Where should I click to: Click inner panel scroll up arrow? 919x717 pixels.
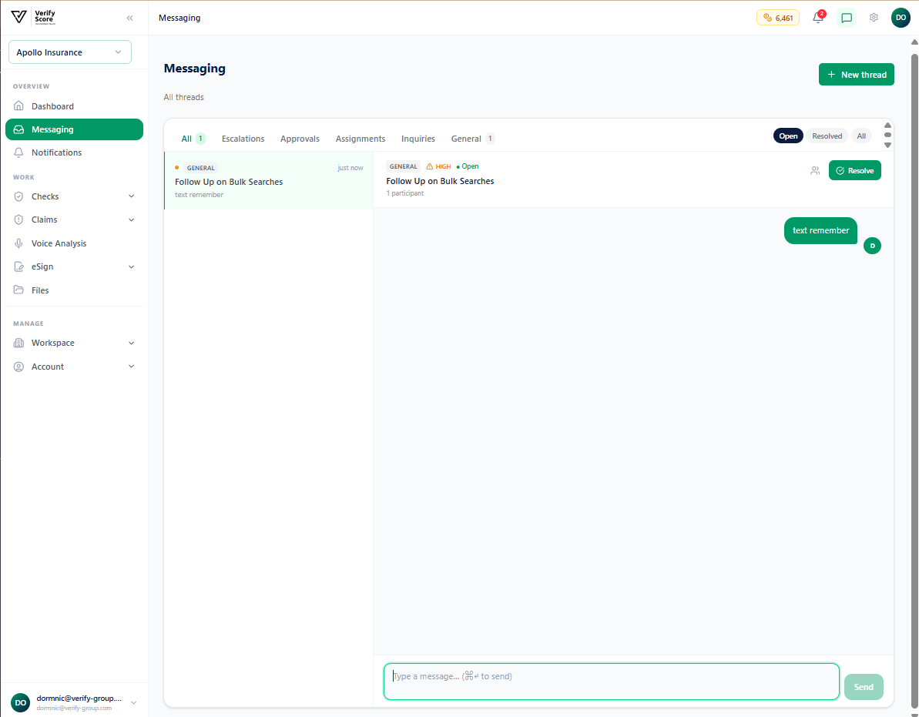tap(887, 126)
